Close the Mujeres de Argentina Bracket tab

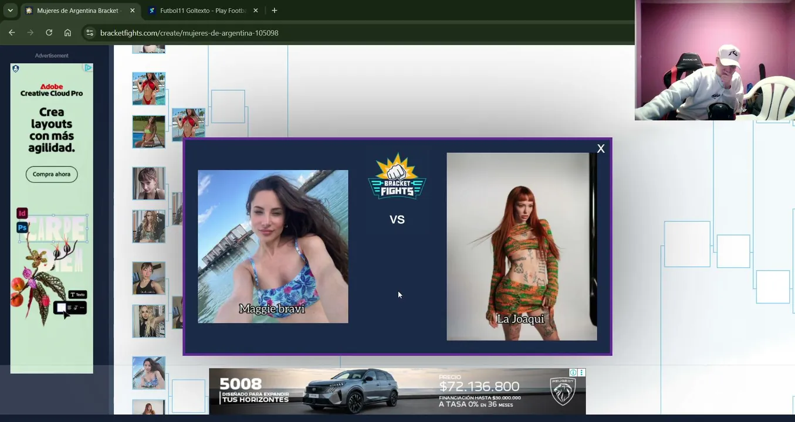(132, 11)
